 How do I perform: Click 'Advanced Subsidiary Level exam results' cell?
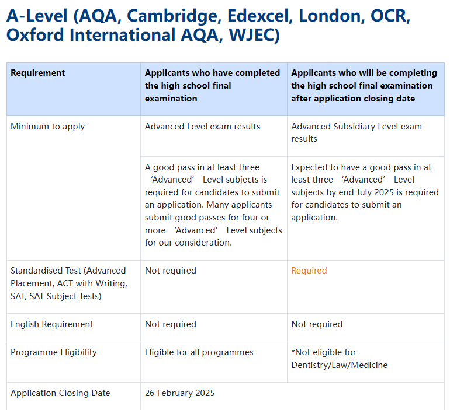(356, 132)
